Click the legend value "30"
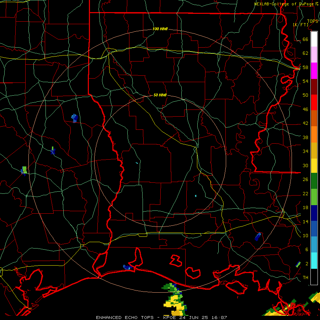The width and height of the screenshot is (320, 320). point(305,165)
